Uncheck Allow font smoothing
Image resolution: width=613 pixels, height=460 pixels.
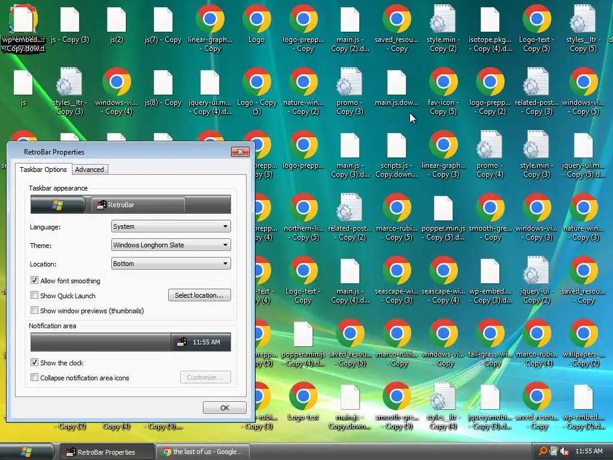(34, 280)
